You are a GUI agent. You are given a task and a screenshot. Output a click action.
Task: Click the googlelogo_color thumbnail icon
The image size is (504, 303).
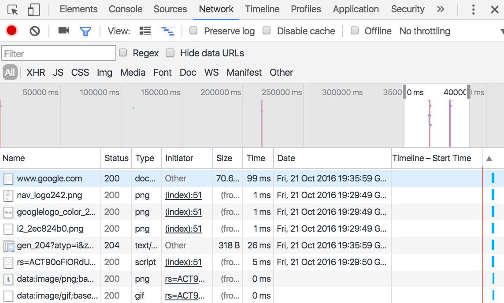point(8,212)
